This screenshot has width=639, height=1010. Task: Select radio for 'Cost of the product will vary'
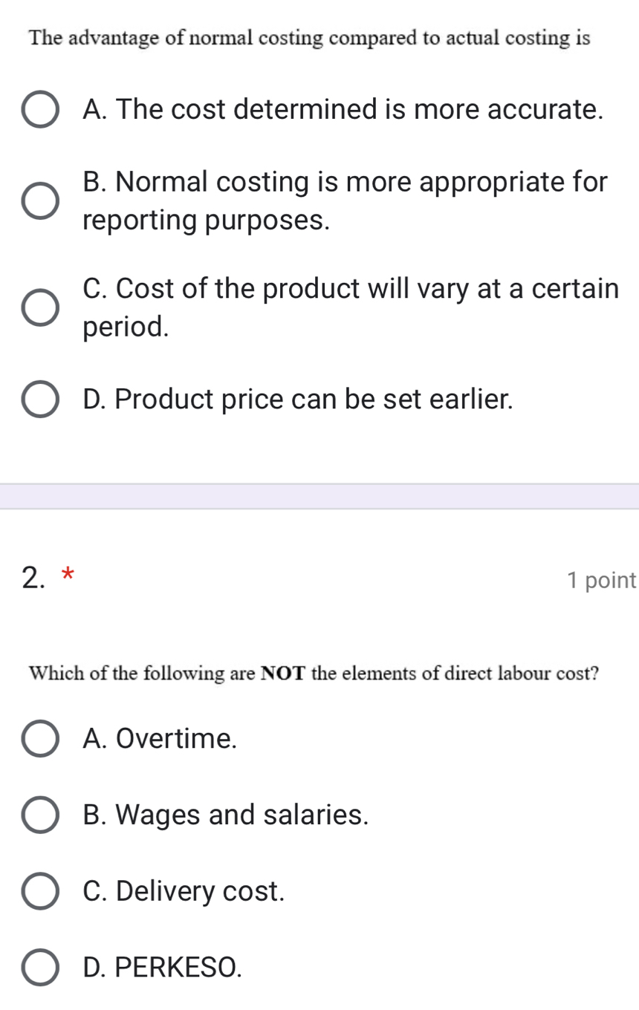tap(40, 307)
